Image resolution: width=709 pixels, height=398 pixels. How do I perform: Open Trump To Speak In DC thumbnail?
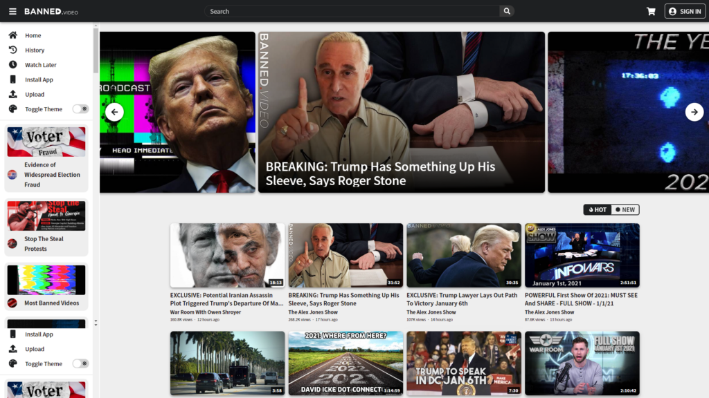pyautogui.click(x=464, y=363)
